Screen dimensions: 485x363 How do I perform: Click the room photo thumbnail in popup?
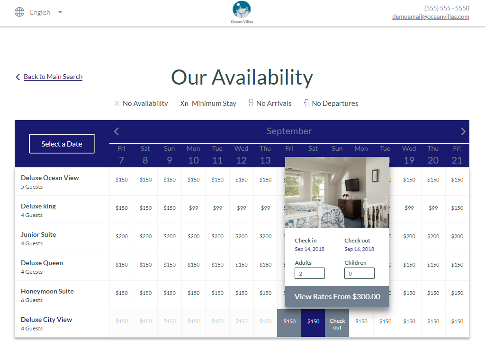pyautogui.click(x=337, y=192)
